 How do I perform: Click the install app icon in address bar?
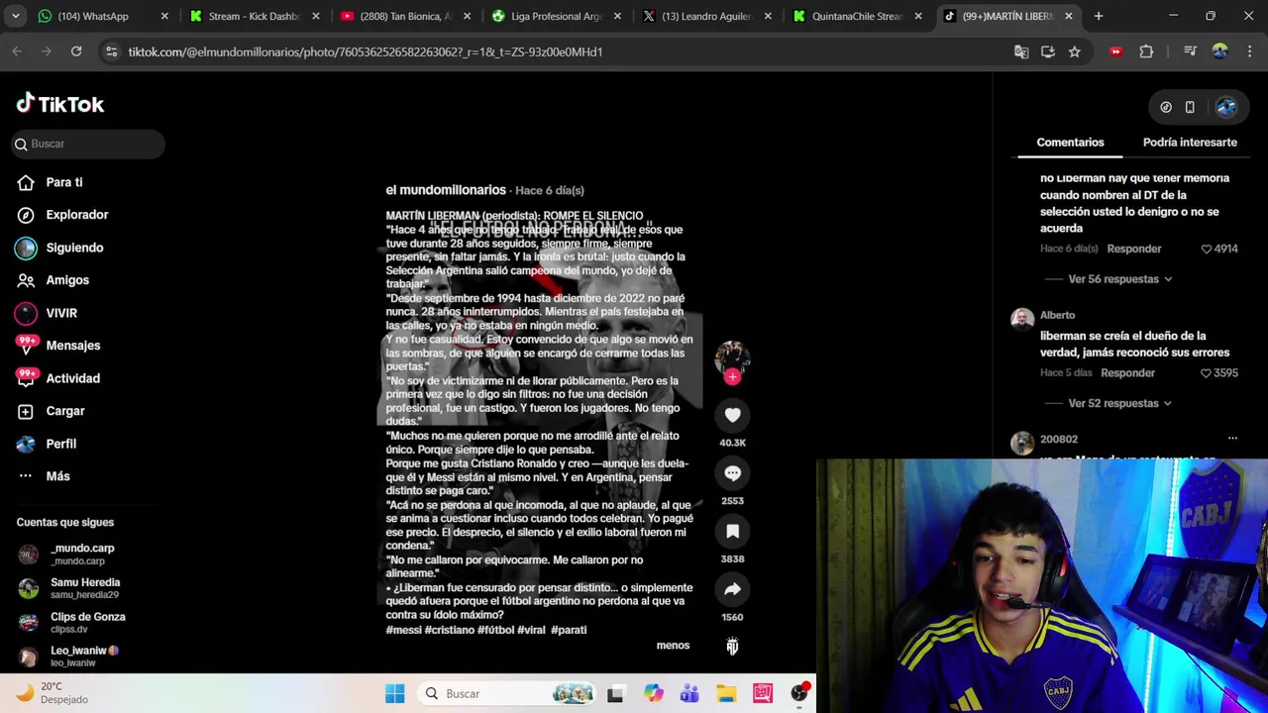pos(1048,51)
